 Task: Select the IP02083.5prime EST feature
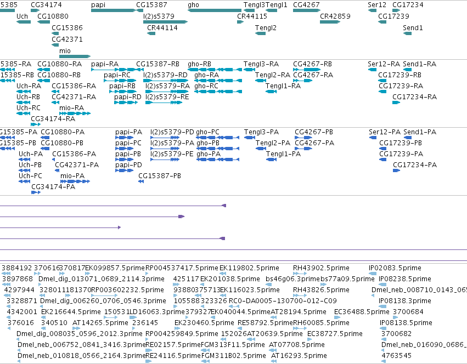click(373, 273)
